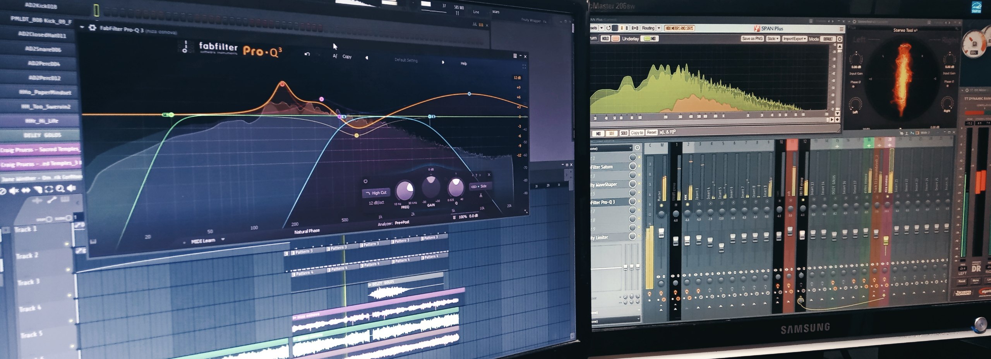Select the 12 dB display range label

pos(517,78)
